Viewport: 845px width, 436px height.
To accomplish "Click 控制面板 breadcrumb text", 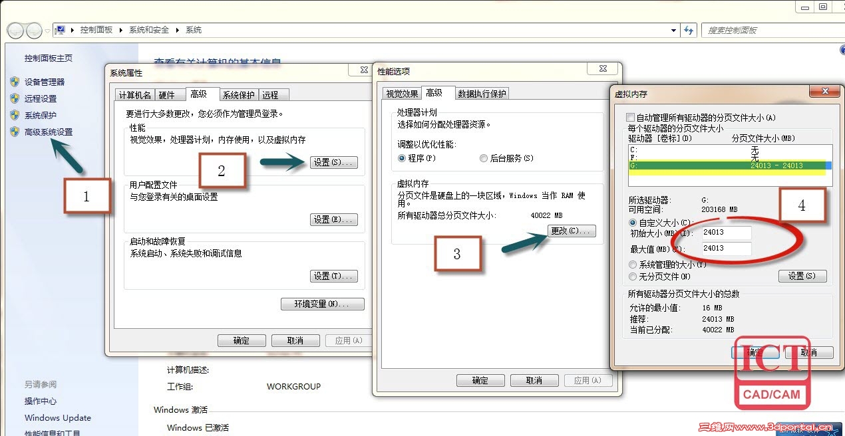I will tap(96, 30).
